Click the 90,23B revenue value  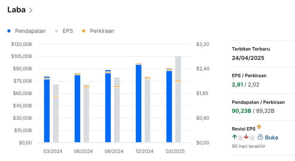click(241, 111)
